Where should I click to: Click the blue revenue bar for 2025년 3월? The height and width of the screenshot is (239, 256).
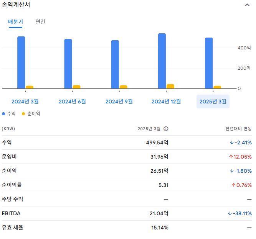209,63
